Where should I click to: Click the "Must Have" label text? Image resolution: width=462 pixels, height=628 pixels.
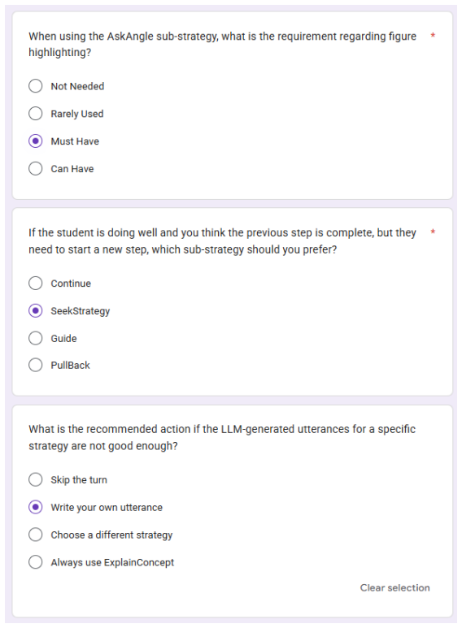click(75, 141)
